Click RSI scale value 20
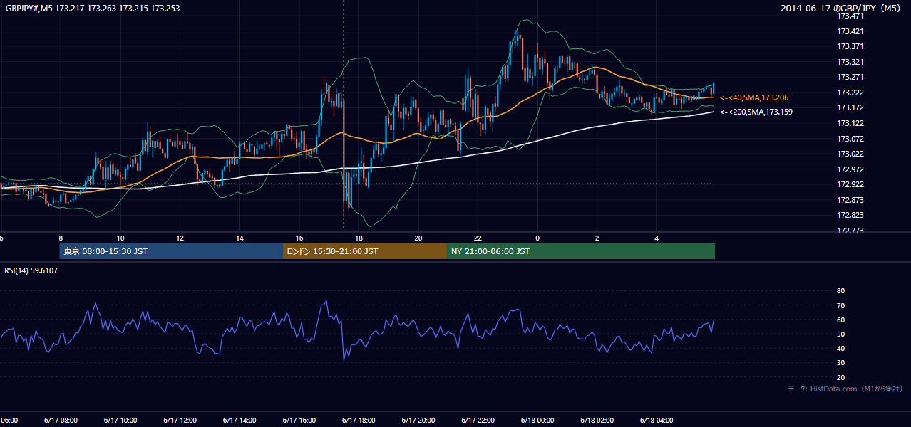 840,377
